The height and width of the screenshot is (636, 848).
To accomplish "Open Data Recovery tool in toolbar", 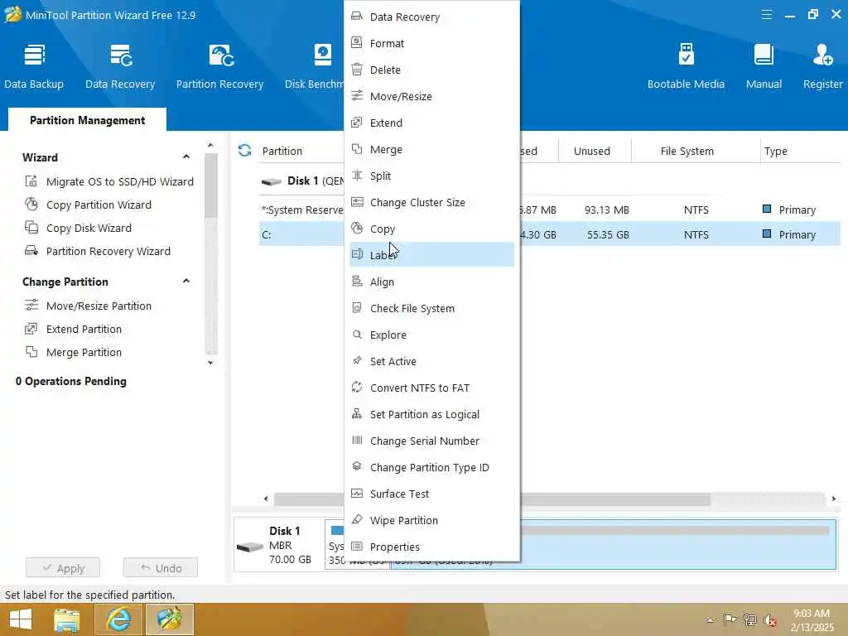I will [120, 66].
